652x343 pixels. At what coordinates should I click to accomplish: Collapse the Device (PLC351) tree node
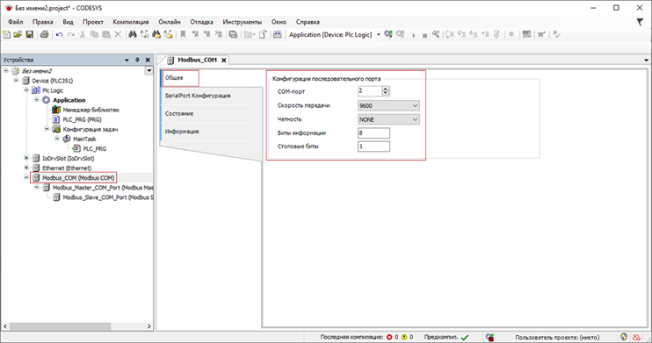click(x=16, y=80)
